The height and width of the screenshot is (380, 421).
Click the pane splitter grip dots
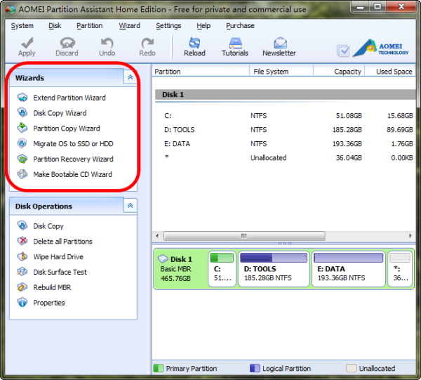coord(285,243)
